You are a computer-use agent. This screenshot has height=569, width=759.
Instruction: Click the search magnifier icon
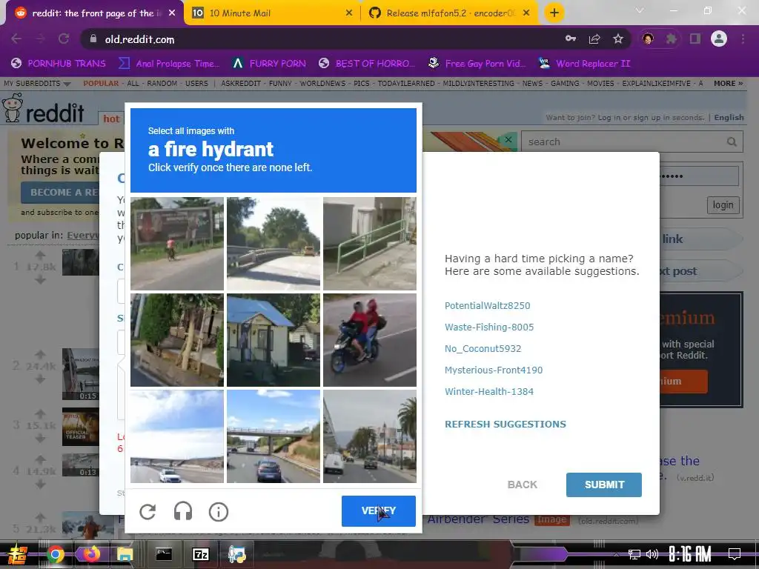(732, 142)
